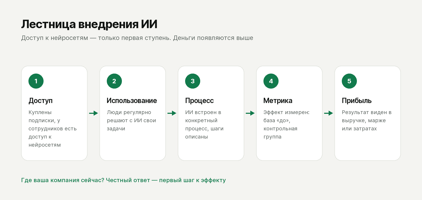Click the description «Эффект измерен: база «до»»
This screenshot has width=422, height=200.
tap(286, 124)
